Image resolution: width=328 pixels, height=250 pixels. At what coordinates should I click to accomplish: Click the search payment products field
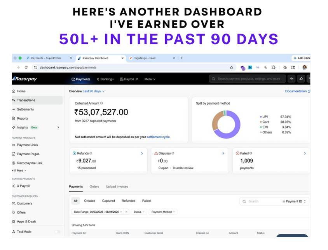pyautogui.click(x=247, y=78)
